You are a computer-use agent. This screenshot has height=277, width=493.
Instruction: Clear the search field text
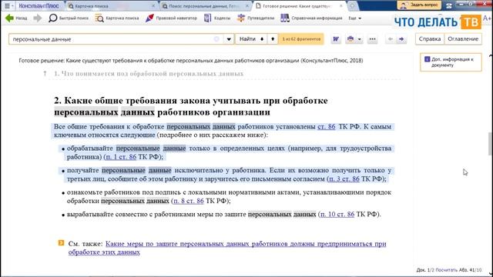click(216, 39)
